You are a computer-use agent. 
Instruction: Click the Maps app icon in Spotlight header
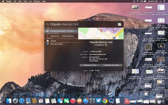[120, 24]
